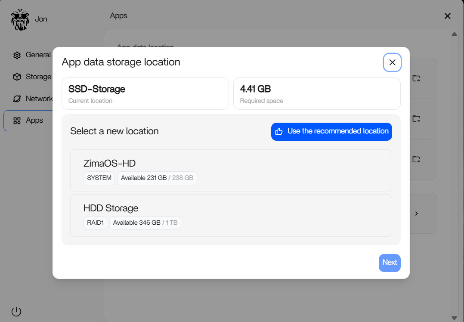The width and height of the screenshot is (464, 322).
Task: Click the middle folder-move icon behind the dialog
Action: (x=416, y=118)
